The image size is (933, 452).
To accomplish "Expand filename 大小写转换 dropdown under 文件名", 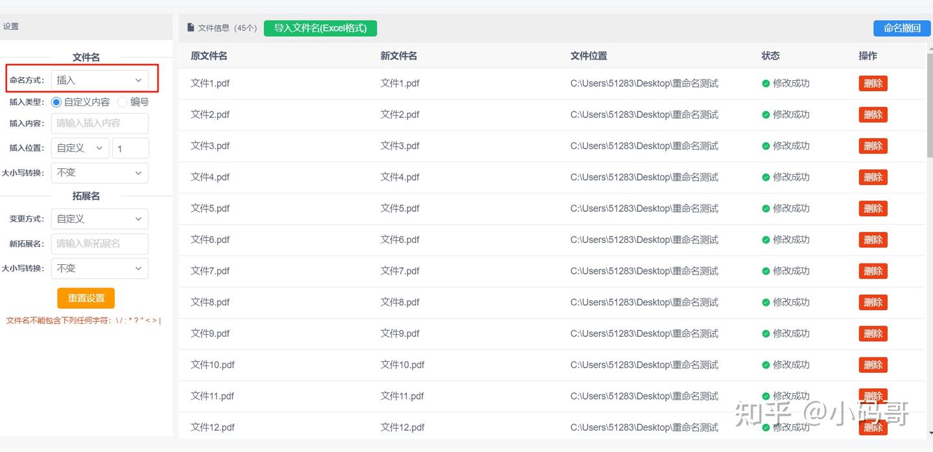I will click(99, 173).
